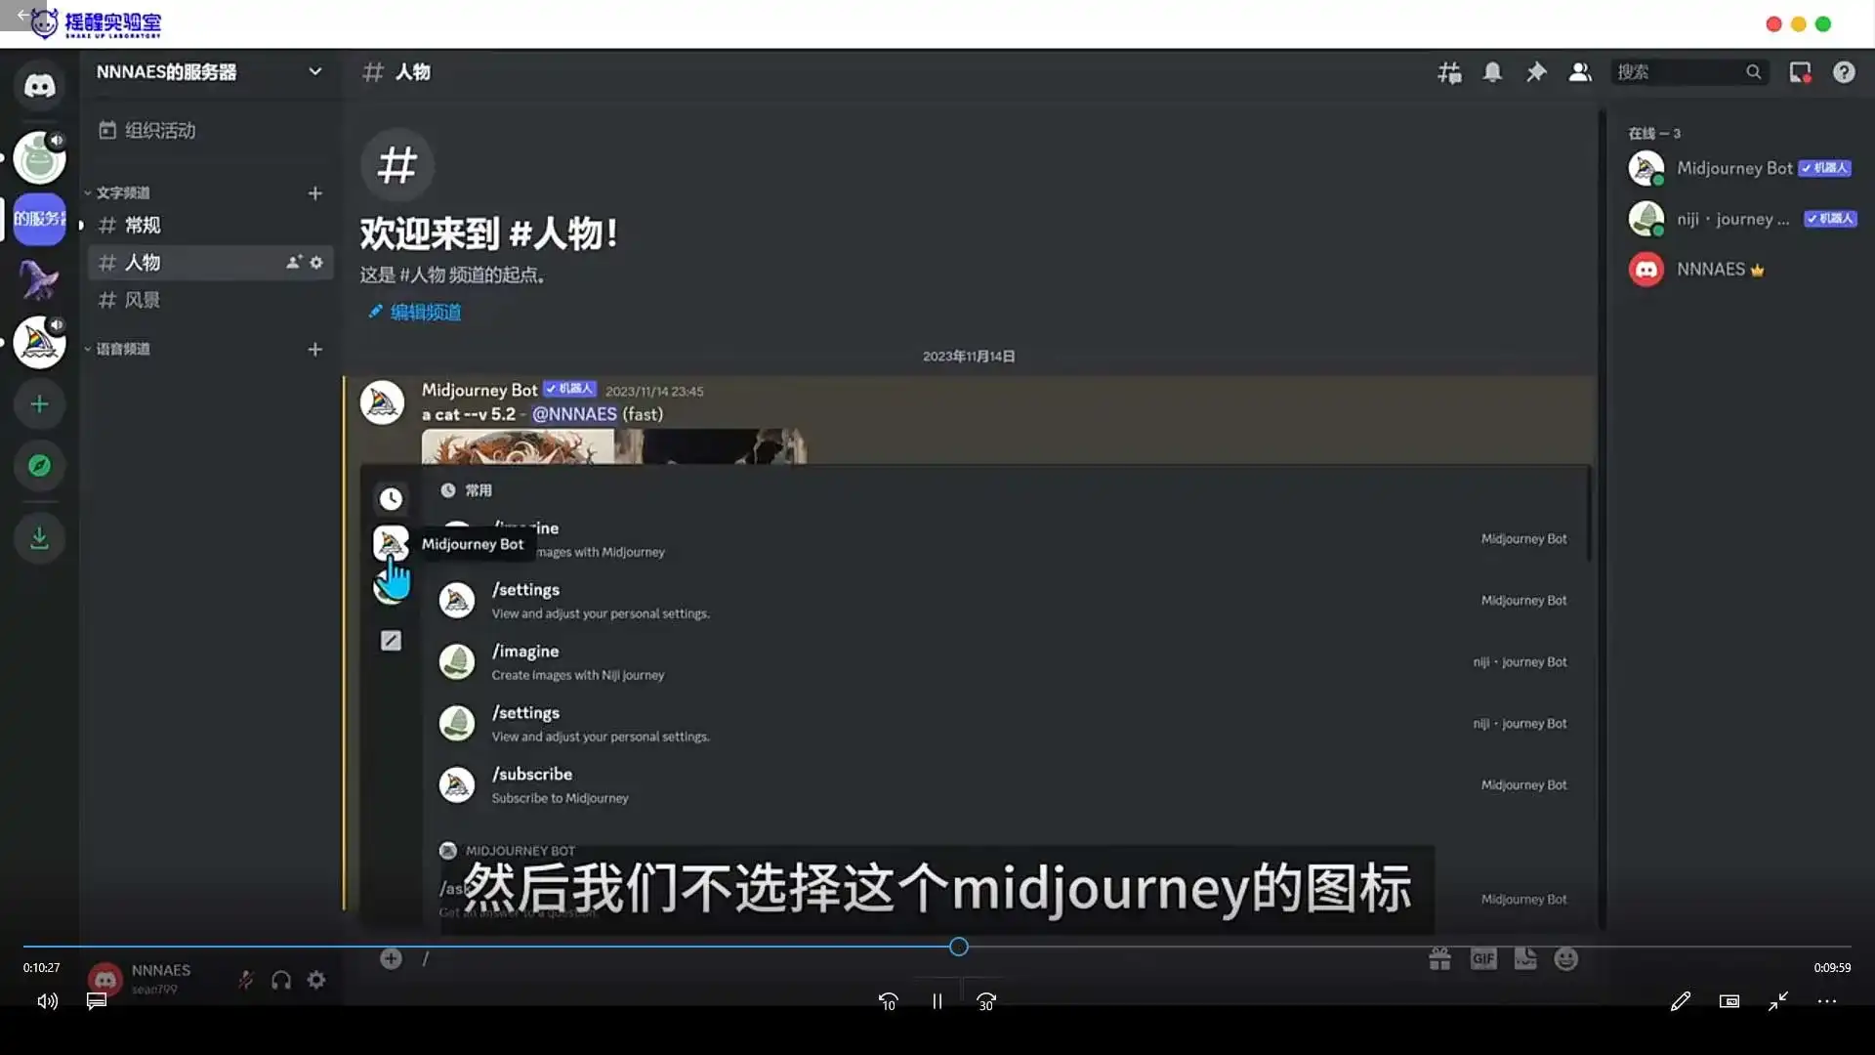This screenshot has width=1875, height=1055.
Task: Mute your microphone
Action: click(246, 980)
